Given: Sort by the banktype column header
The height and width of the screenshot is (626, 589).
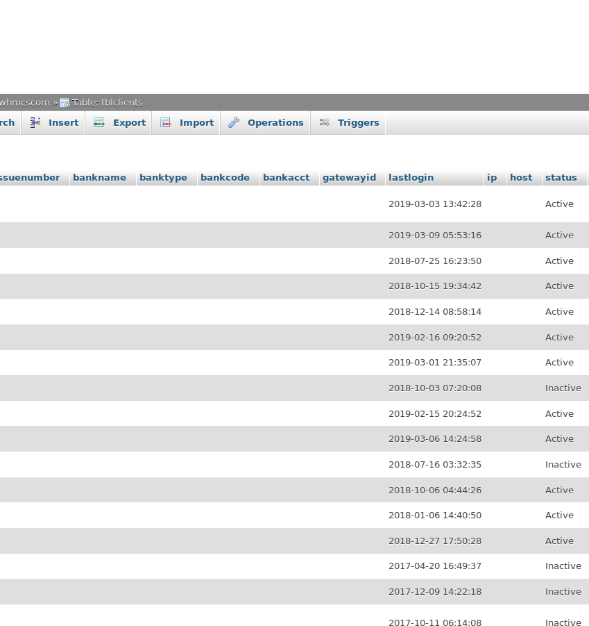Looking at the screenshot, I should 164,178.
